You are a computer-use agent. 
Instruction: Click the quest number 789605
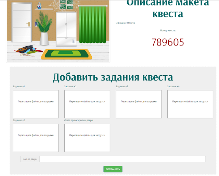click(168, 42)
